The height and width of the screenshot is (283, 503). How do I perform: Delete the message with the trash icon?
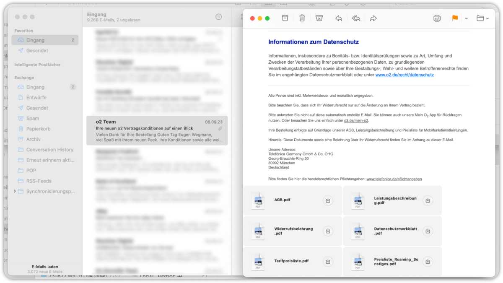pyautogui.click(x=302, y=18)
